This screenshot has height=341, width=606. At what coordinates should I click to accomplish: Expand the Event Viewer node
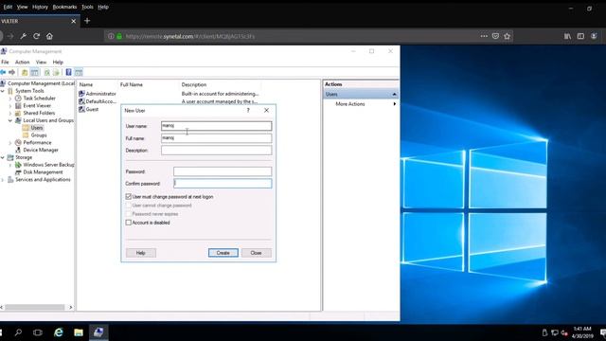(10, 105)
